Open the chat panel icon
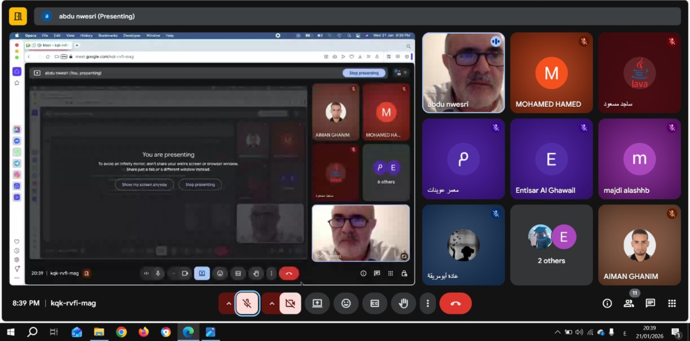The width and height of the screenshot is (690, 341). click(650, 304)
